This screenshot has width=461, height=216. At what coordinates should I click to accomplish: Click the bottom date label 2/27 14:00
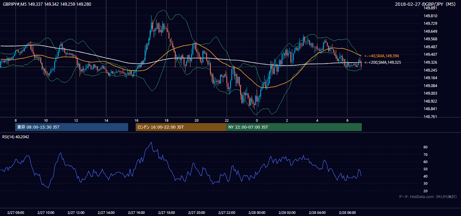pos(106,213)
